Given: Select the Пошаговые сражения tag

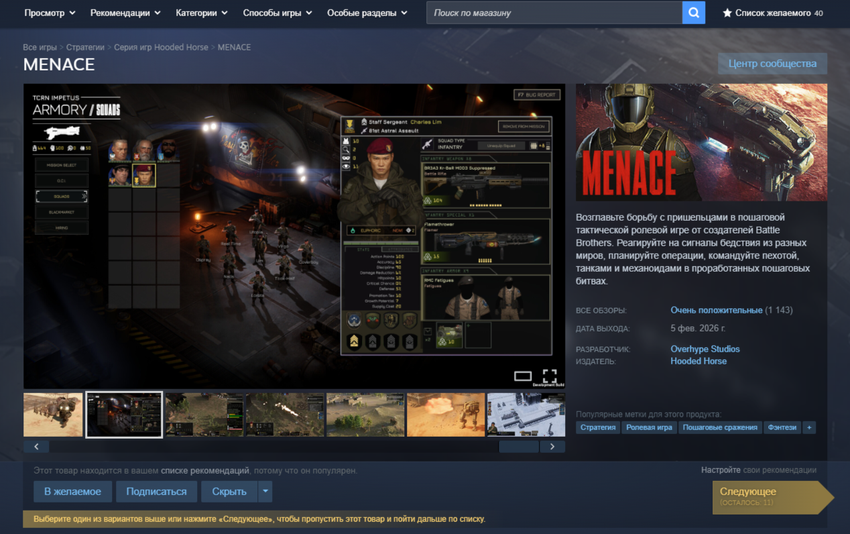Looking at the screenshot, I should click(x=720, y=427).
